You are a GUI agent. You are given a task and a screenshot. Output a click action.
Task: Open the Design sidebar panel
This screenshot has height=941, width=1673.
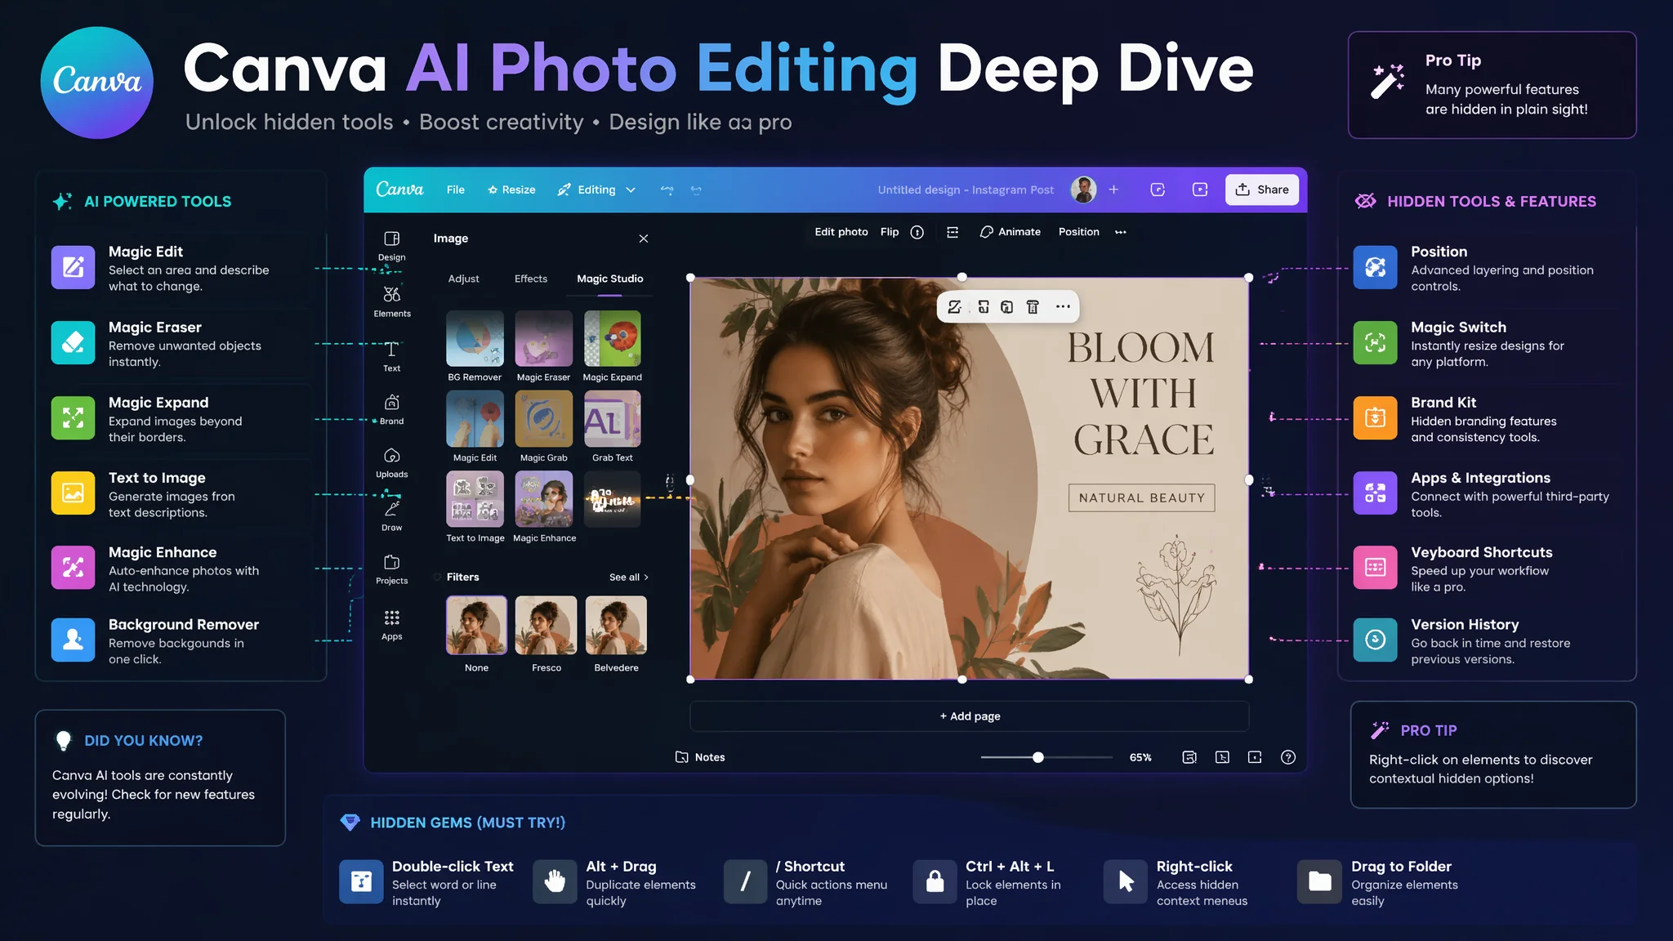(x=391, y=246)
